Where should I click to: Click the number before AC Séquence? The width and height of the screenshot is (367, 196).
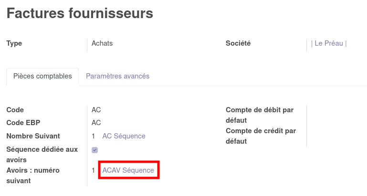[94, 136]
